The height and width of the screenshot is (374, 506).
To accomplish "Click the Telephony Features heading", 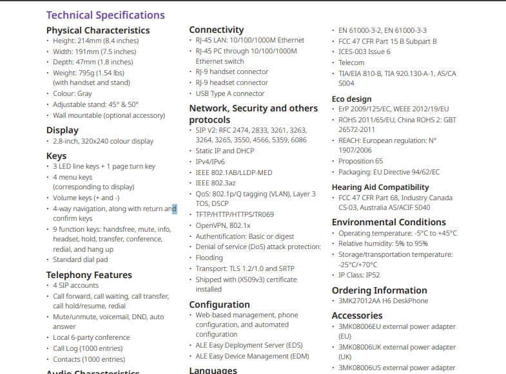I will 89,275.
